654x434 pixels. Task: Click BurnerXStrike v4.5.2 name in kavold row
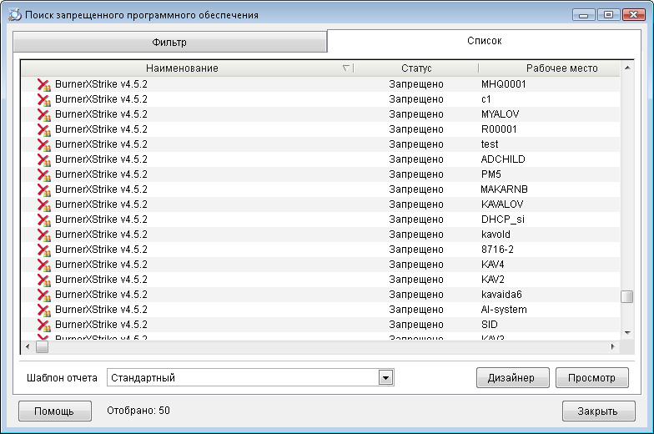[x=102, y=235]
